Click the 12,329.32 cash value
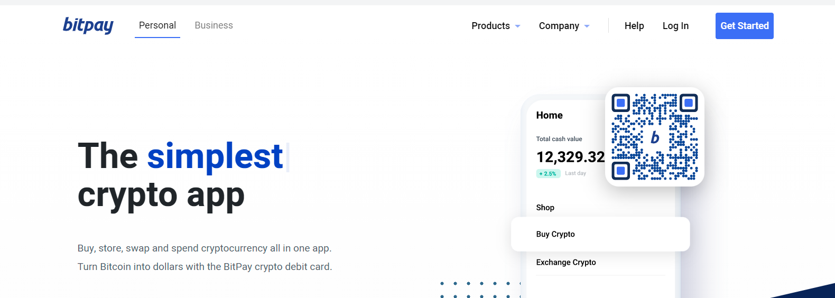 click(570, 157)
